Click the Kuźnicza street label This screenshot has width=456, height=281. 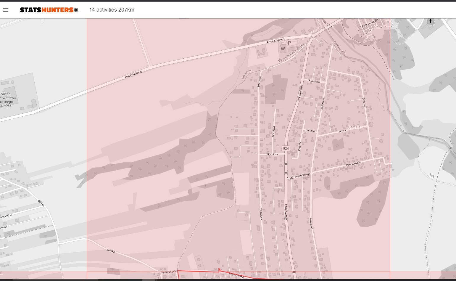[x=314, y=81]
